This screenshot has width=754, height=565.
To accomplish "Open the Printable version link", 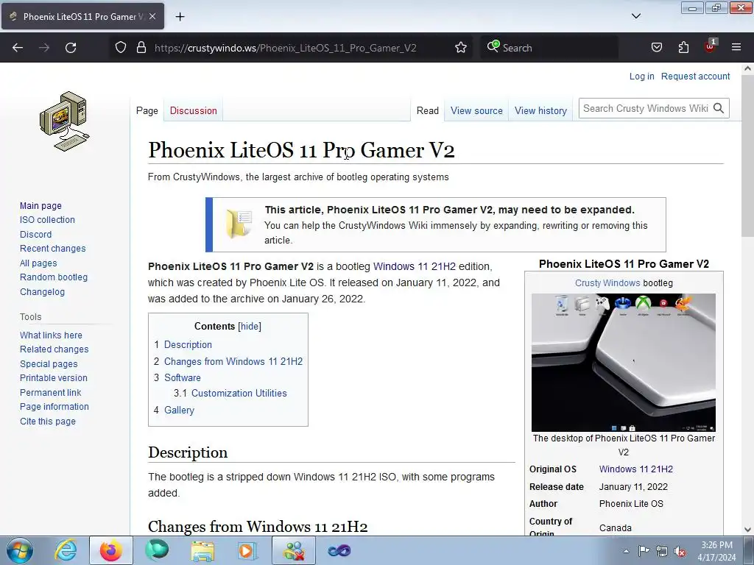I will point(54,378).
